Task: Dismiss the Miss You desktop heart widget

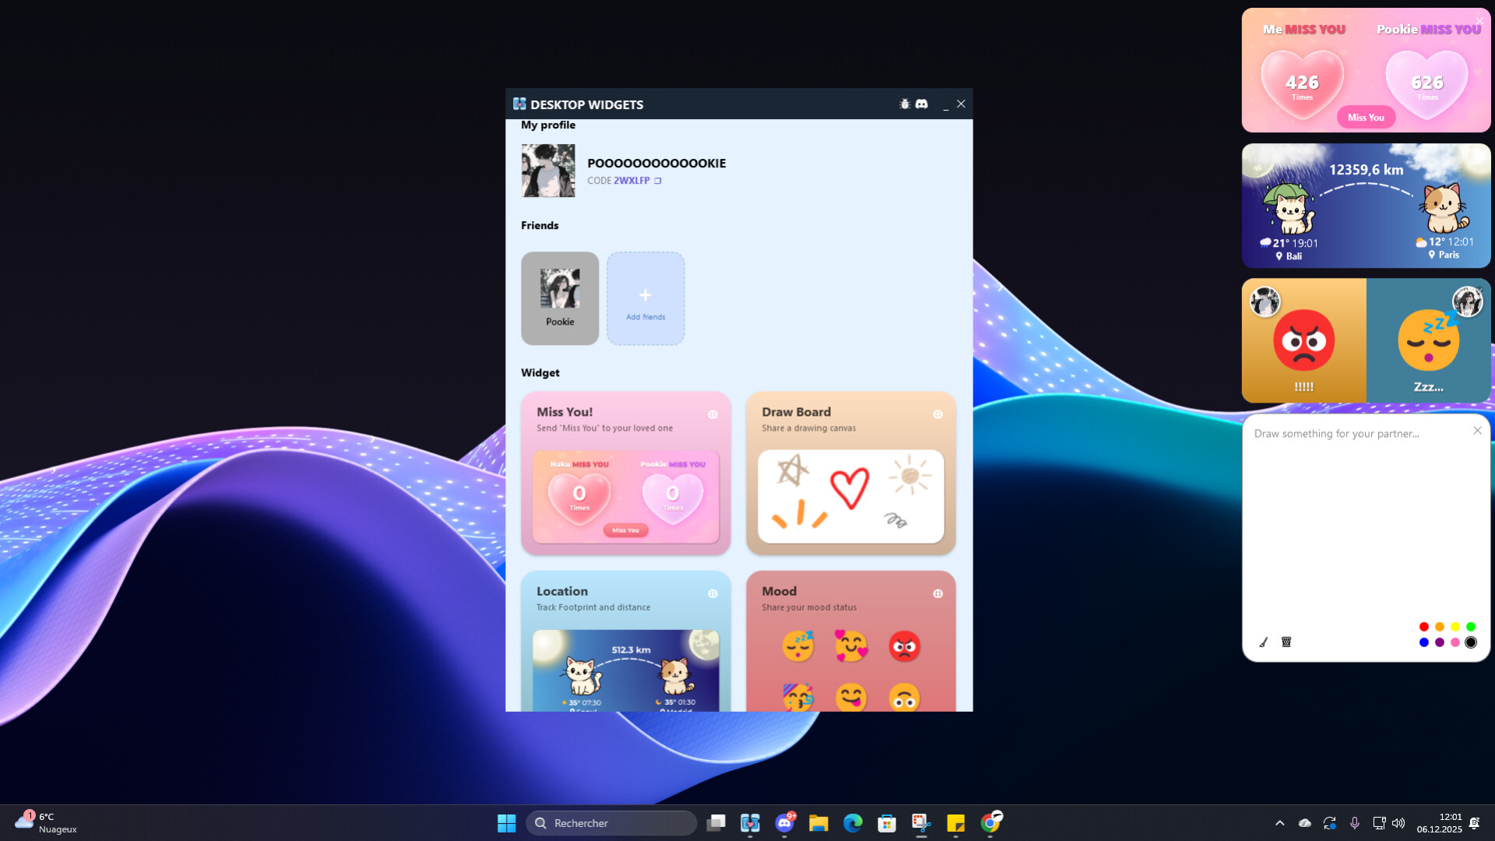Action: [1478, 21]
